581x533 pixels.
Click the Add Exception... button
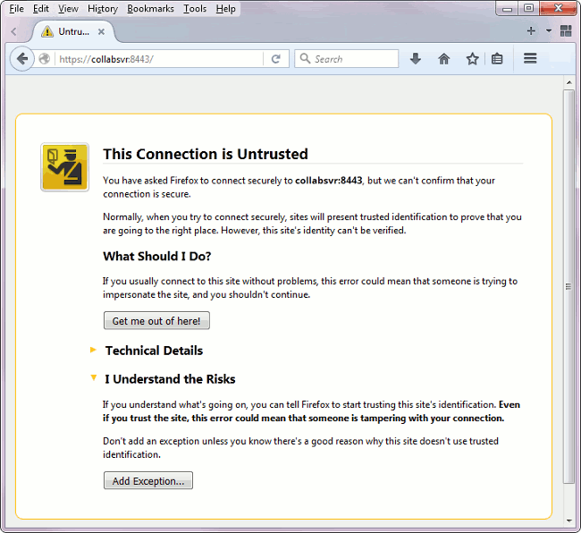click(x=148, y=481)
